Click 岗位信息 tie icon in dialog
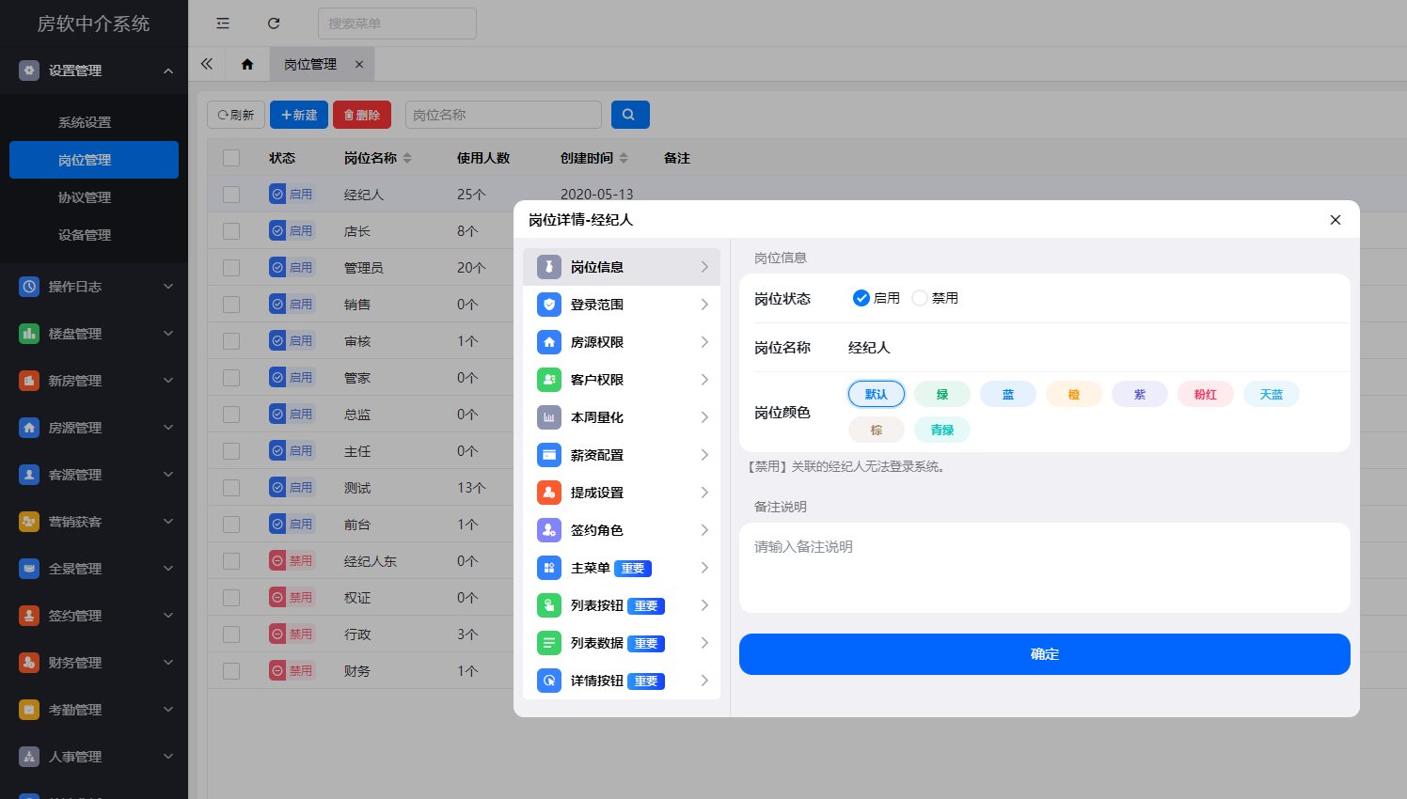 [x=549, y=267]
